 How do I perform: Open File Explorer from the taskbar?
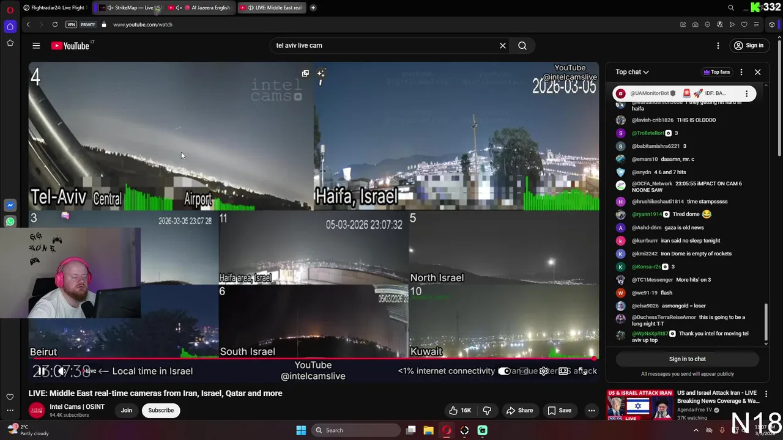428,430
